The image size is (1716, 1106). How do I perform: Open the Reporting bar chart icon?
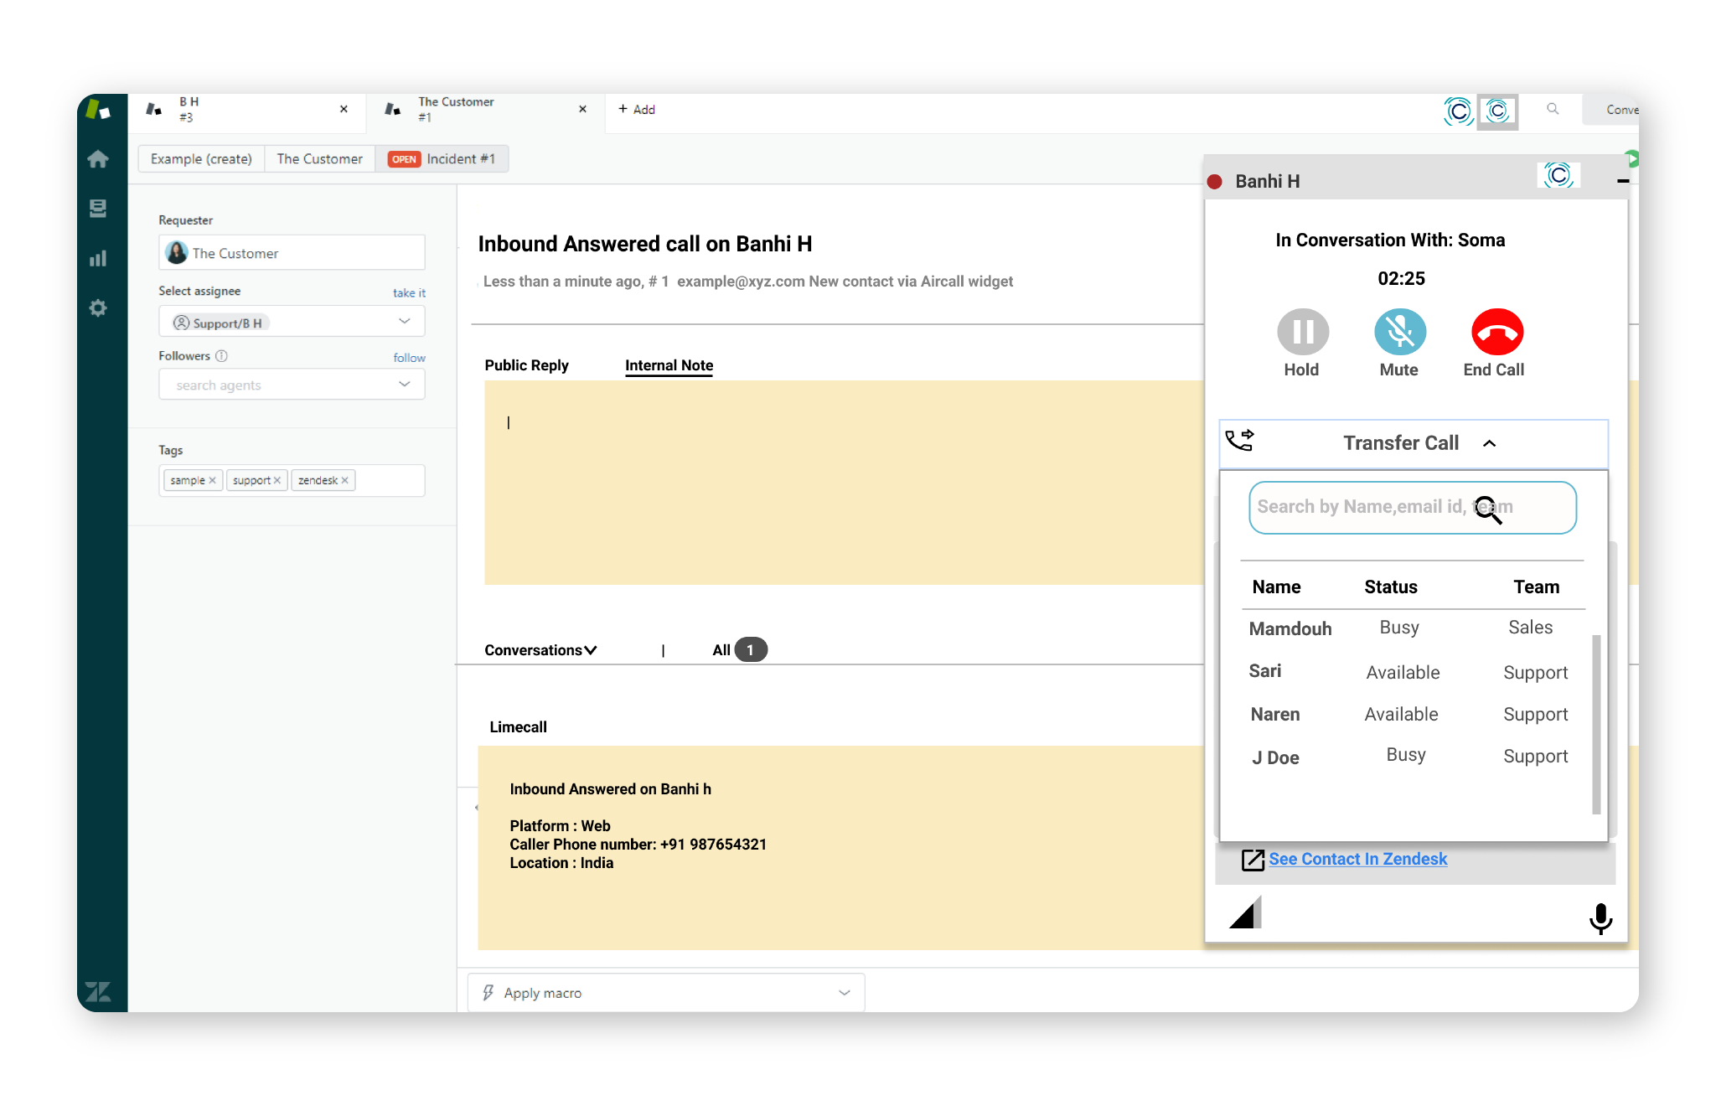(x=98, y=258)
